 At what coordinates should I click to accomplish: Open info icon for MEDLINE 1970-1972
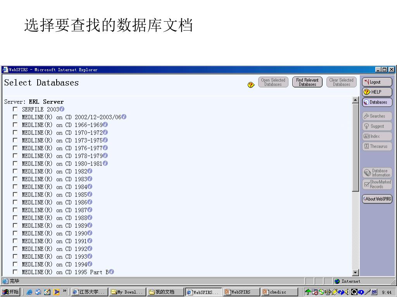click(105, 132)
